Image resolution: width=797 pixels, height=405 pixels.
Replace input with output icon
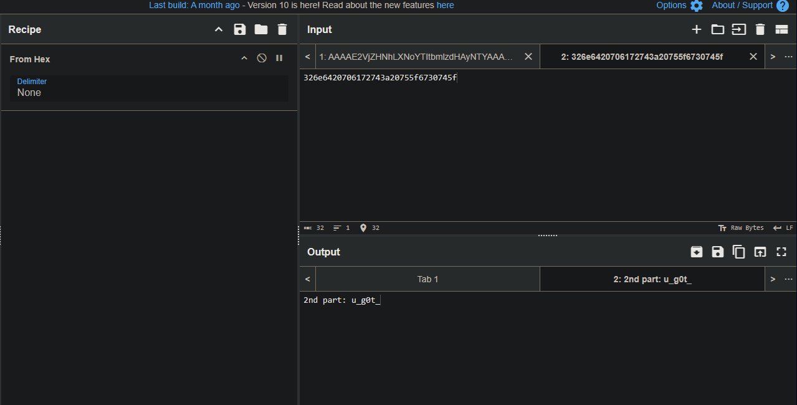point(760,252)
